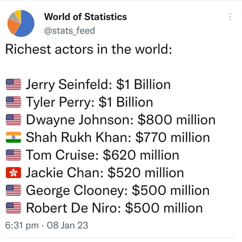
Task: Click the 6:31 pm timestamp
Action: (x=22, y=225)
